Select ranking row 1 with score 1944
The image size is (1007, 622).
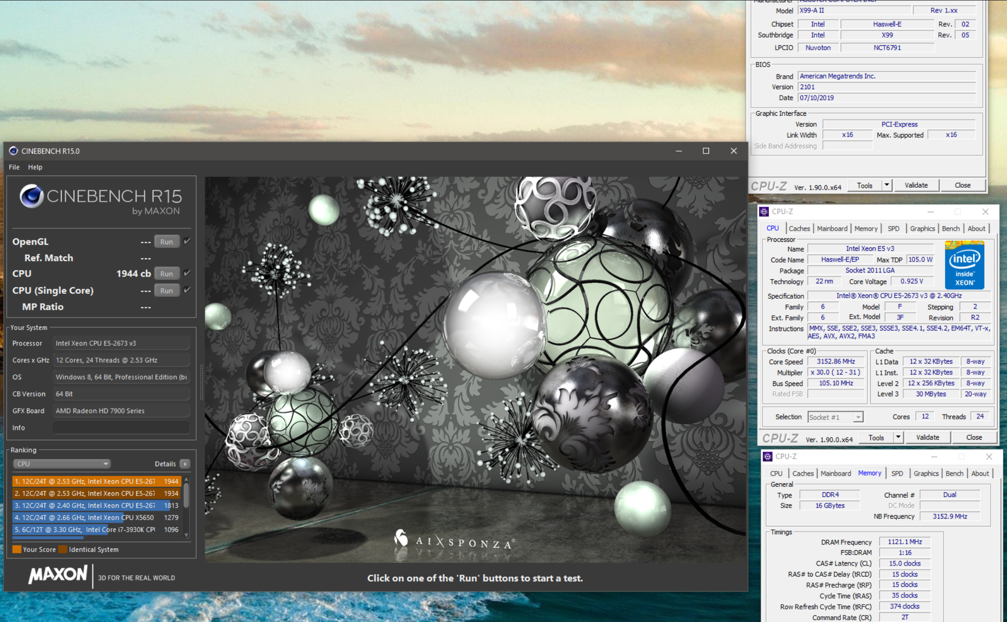pos(97,481)
